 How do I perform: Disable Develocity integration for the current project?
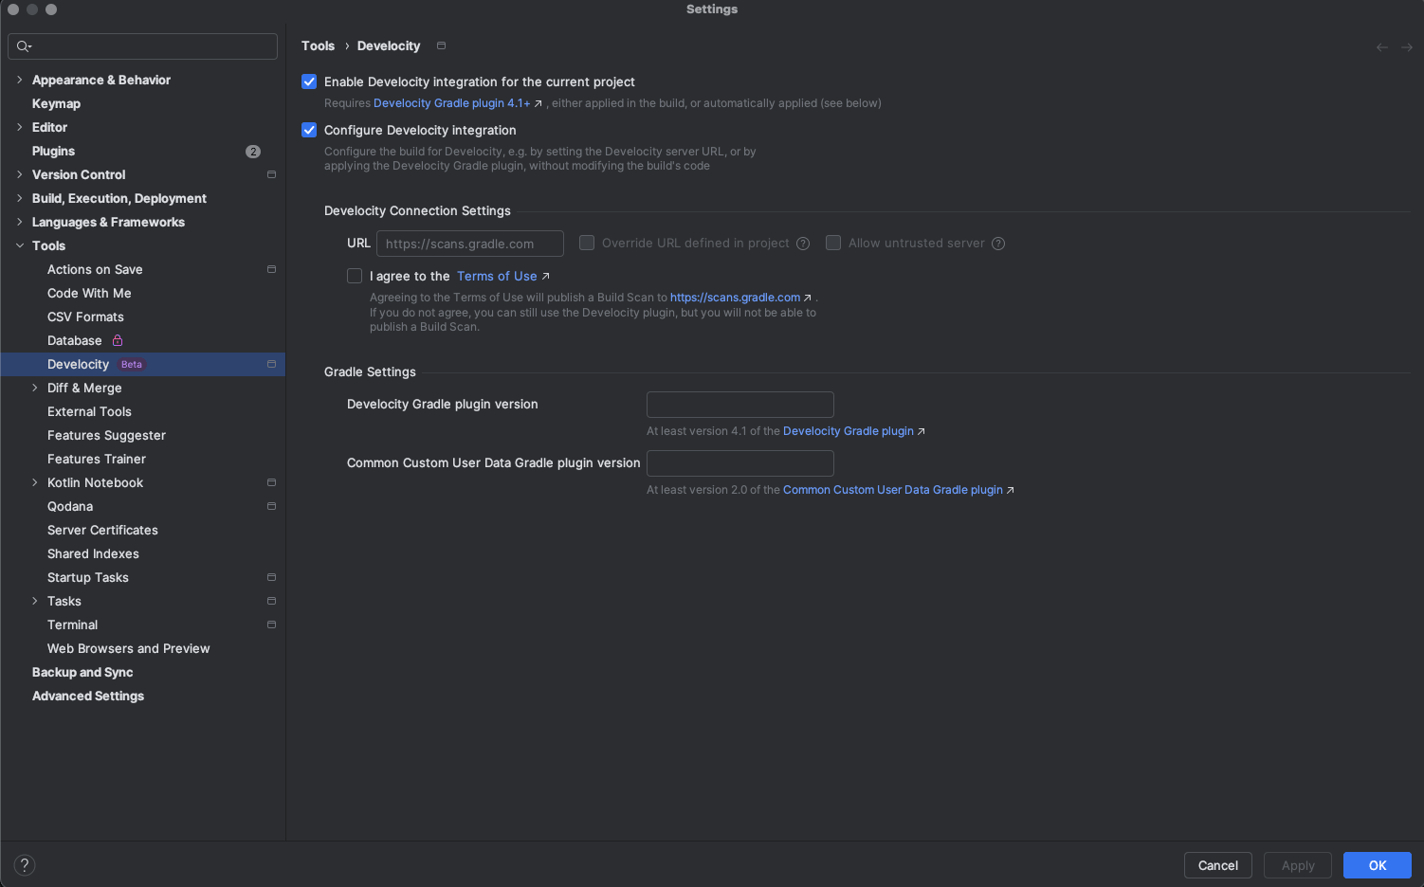pyautogui.click(x=309, y=81)
